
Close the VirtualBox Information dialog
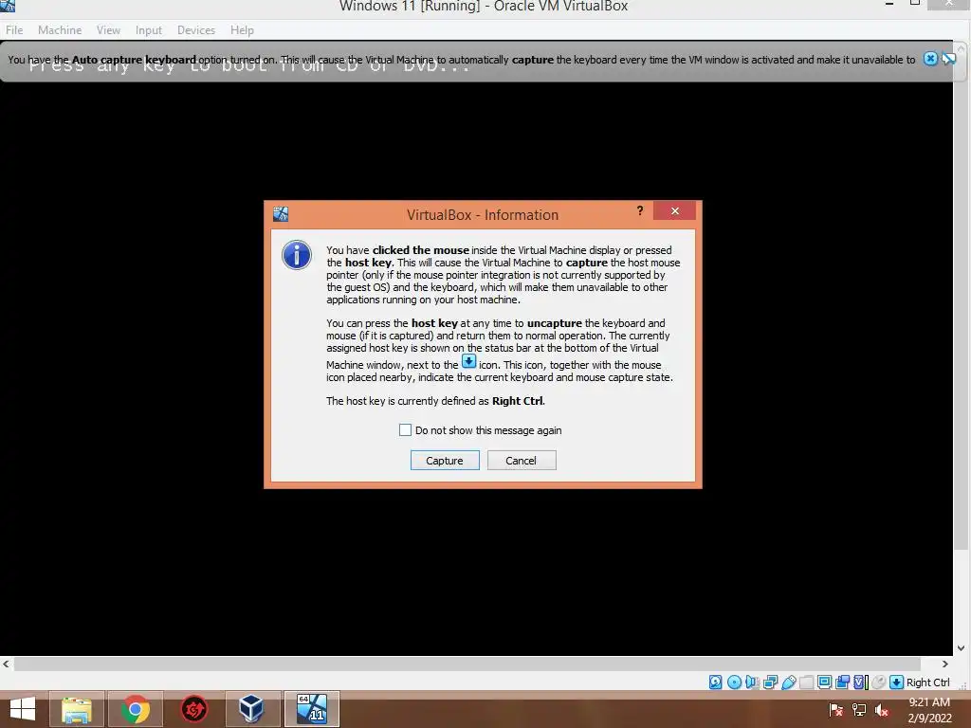pyautogui.click(x=674, y=211)
